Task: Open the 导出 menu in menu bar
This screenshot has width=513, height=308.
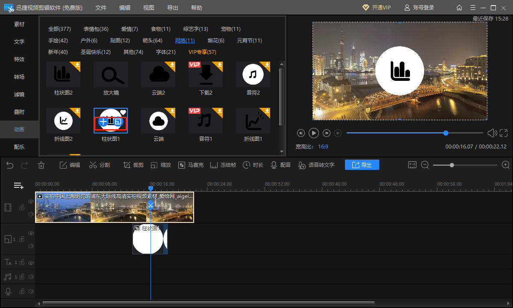Action: tap(173, 8)
